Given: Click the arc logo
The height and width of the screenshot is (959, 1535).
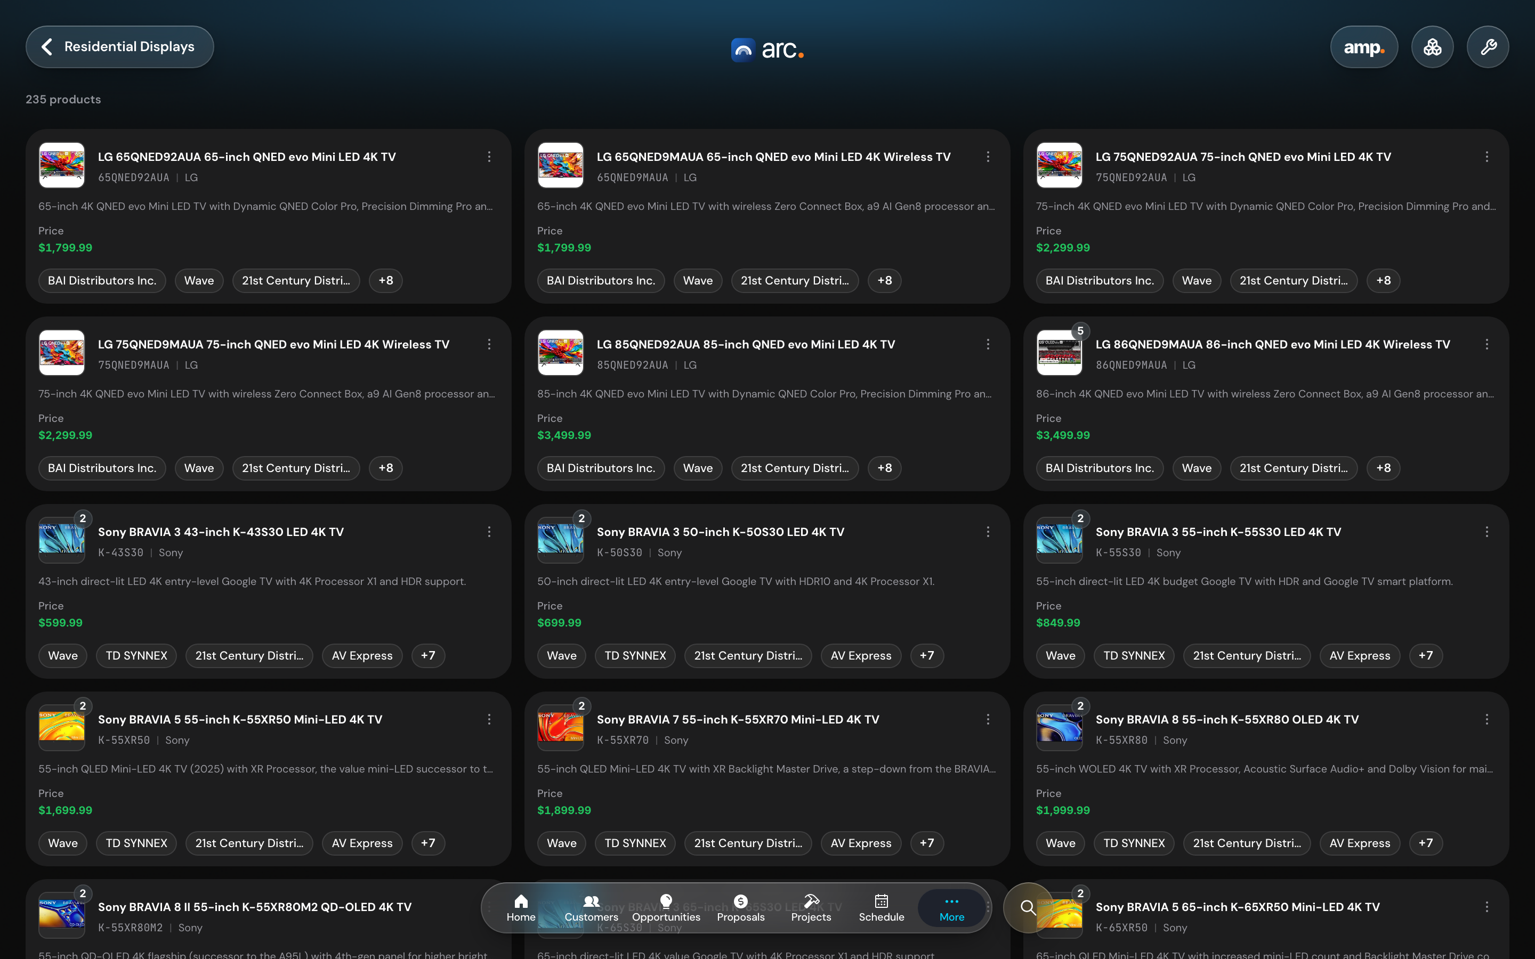Looking at the screenshot, I should pyautogui.click(x=768, y=49).
